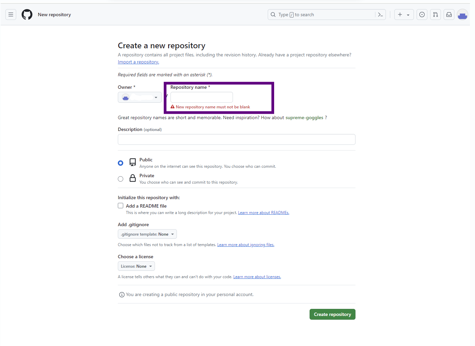Image resolution: width=475 pixels, height=346 pixels.
Task: Open the Pull requests icon in header
Action: (436, 15)
